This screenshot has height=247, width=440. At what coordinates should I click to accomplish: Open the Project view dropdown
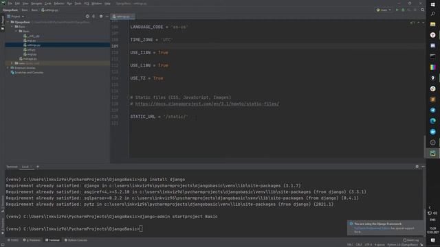[16, 16]
